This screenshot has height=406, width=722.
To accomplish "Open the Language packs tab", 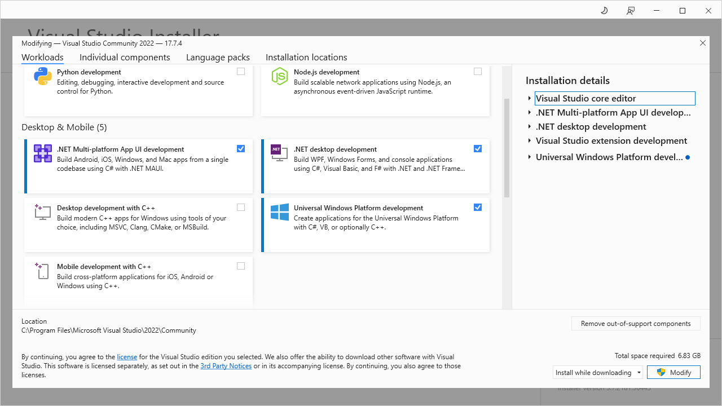I will (x=218, y=57).
